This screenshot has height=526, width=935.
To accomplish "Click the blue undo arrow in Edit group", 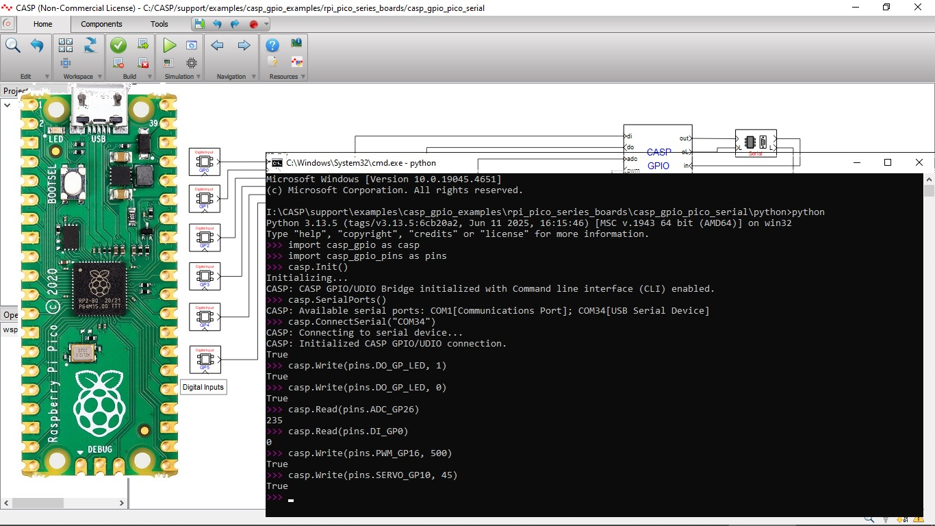I will pyautogui.click(x=37, y=46).
